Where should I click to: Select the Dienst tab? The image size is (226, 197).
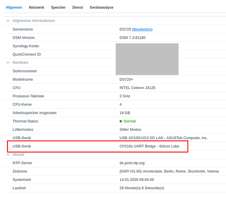78,7
